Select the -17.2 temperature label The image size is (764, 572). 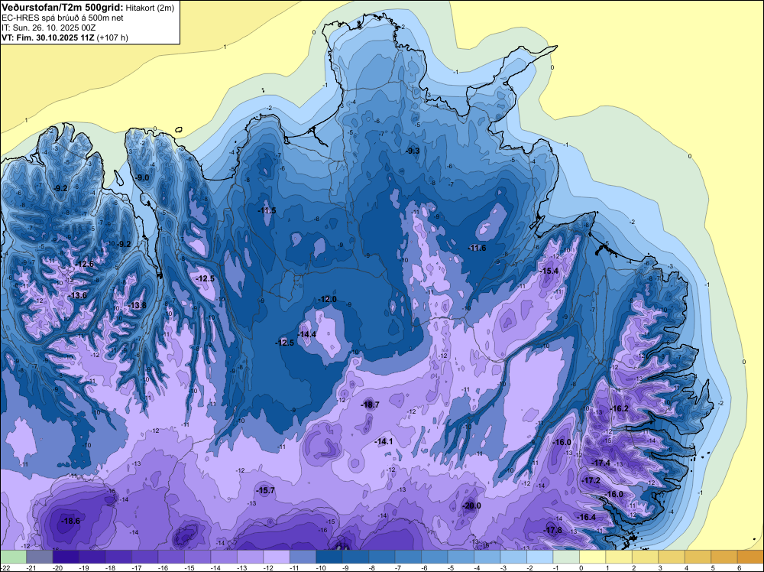tap(591, 481)
